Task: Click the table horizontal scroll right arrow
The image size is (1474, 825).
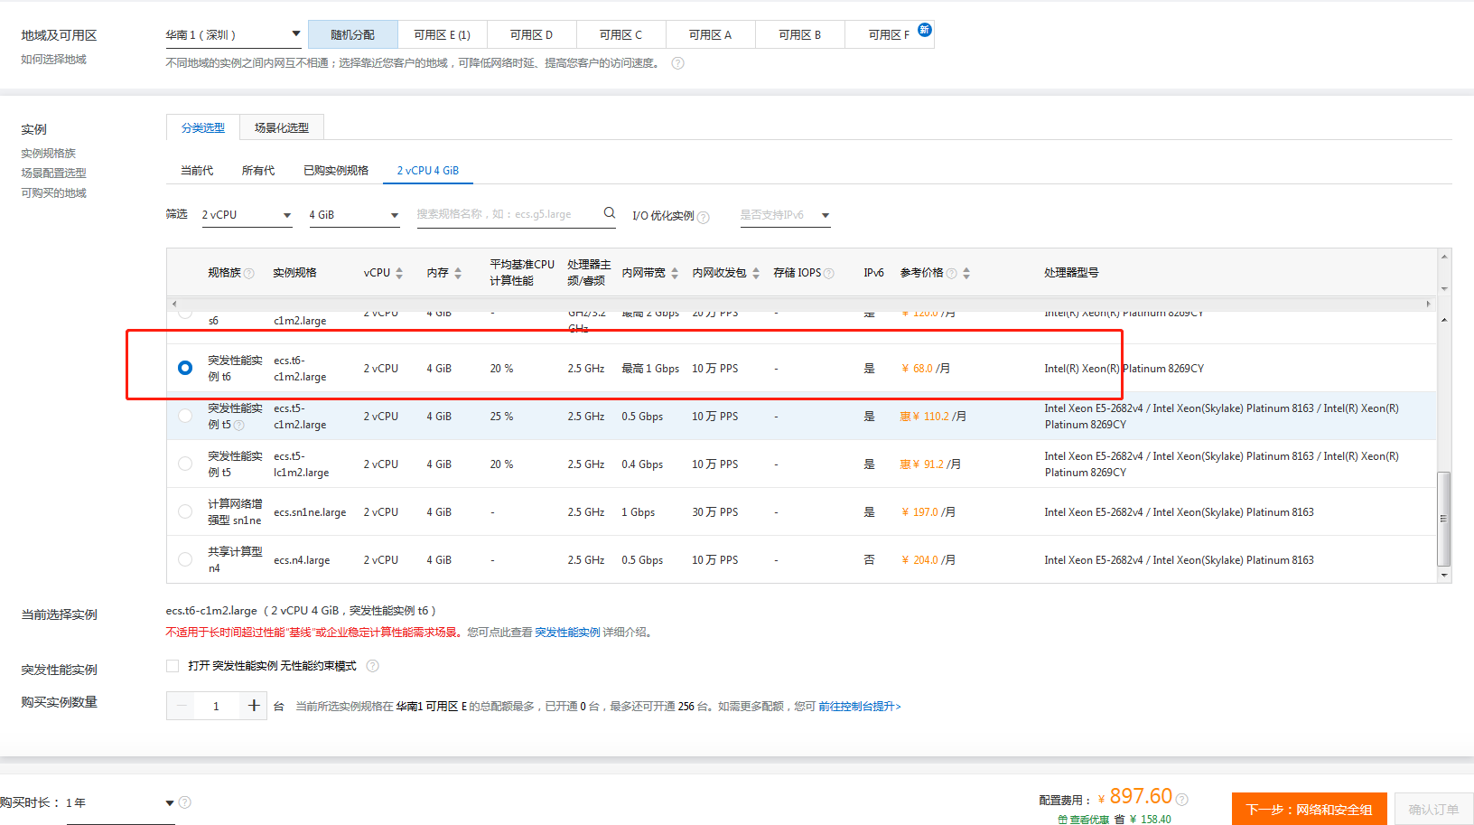Action: click(x=1429, y=304)
